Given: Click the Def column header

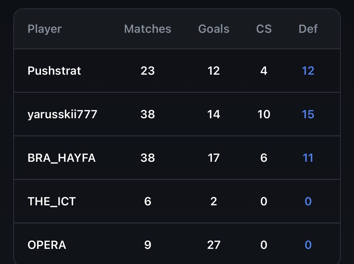Looking at the screenshot, I should click(308, 29).
